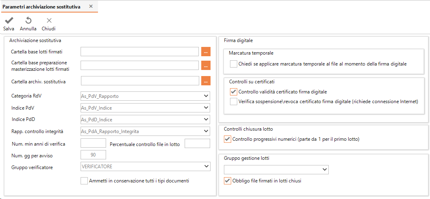This screenshot has width=430, height=199.
Task: Uncheck Obbligo file firmati in lotti chiusi
Action: (x=227, y=181)
